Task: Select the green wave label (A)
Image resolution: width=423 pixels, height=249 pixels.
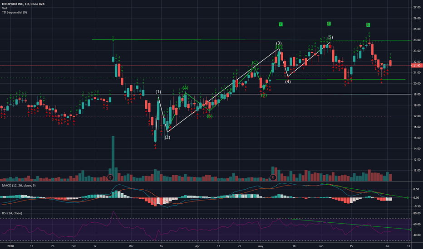Action: [185, 88]
